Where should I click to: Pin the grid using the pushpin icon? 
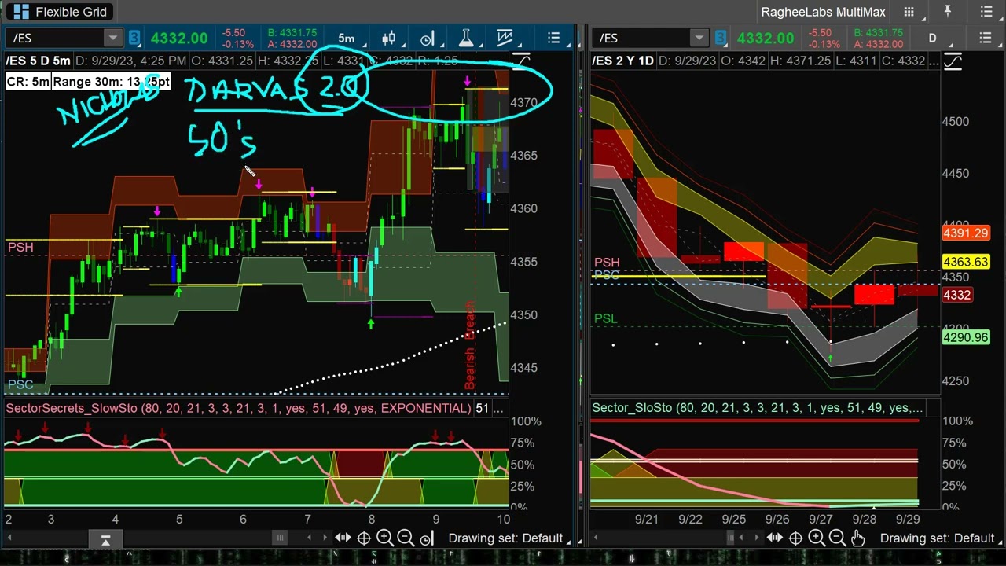(948, 12)
